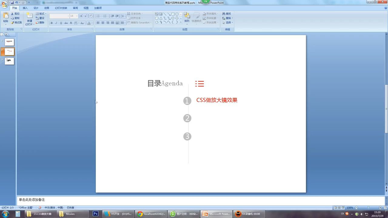This screenshot has height=218, width=388.
Task: Click the Increase Indent icon
Action: [117, 16]
